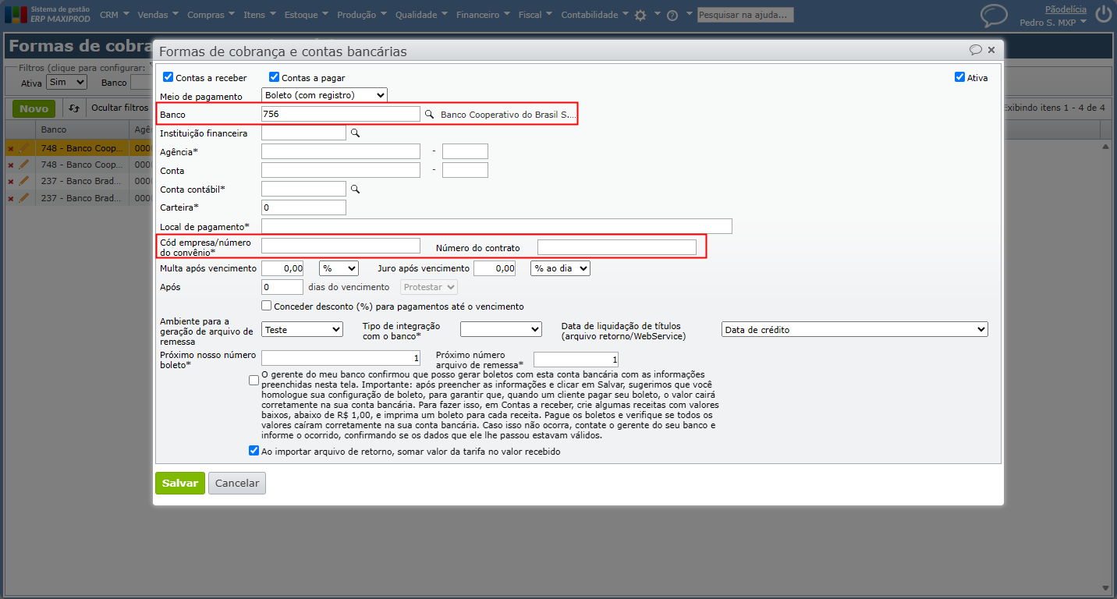
Task: Click the Multa após vencimento value field
Action: click(x=282, y=268)
